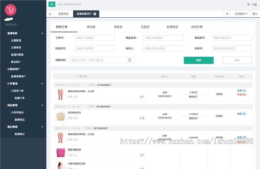Focus the 收件人 name input field
Viewport: 260px width, 169px height.
pyautogui.click(x=163, y=49)
